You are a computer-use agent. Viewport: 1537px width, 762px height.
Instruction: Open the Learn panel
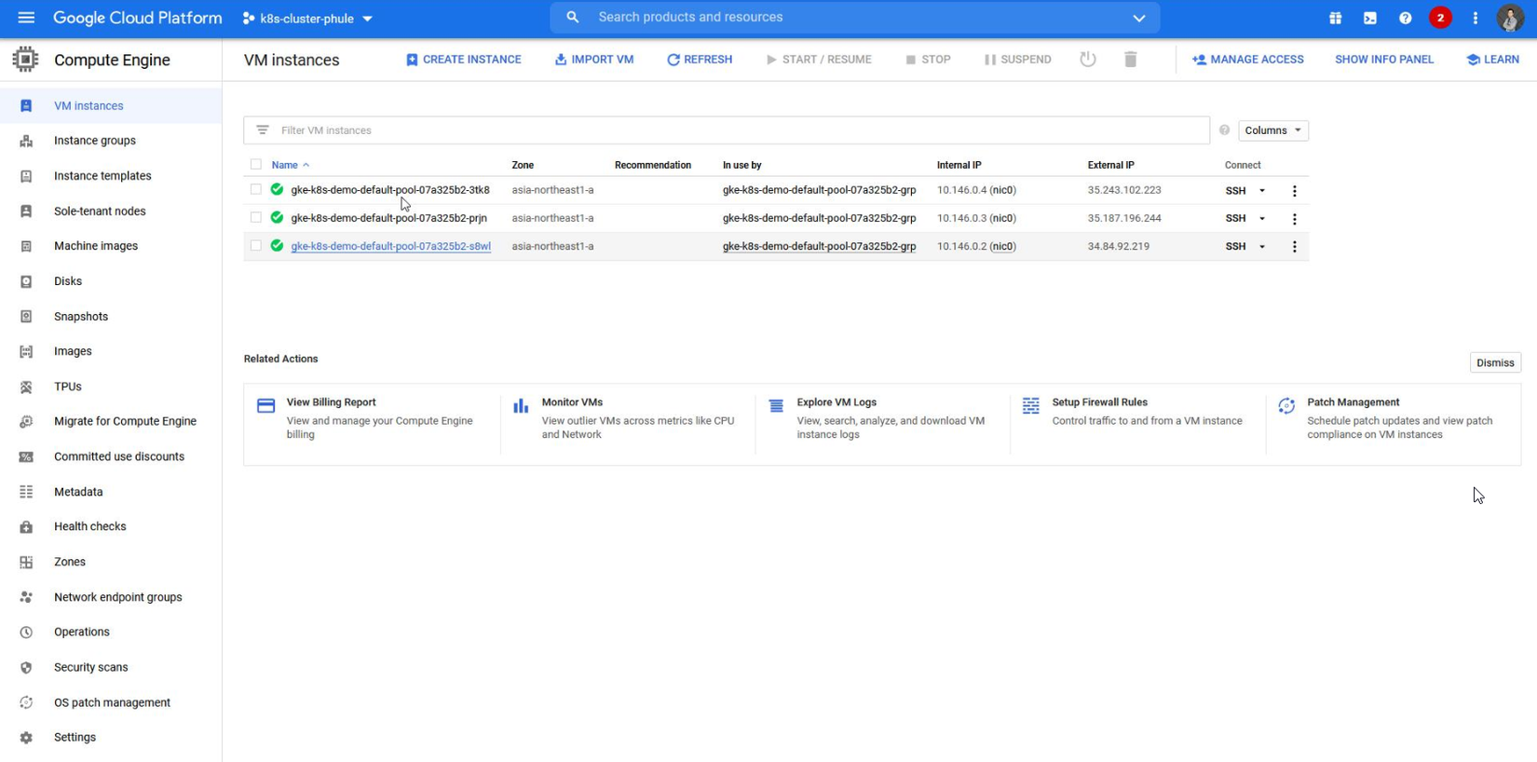click(x=1493, y=60)
